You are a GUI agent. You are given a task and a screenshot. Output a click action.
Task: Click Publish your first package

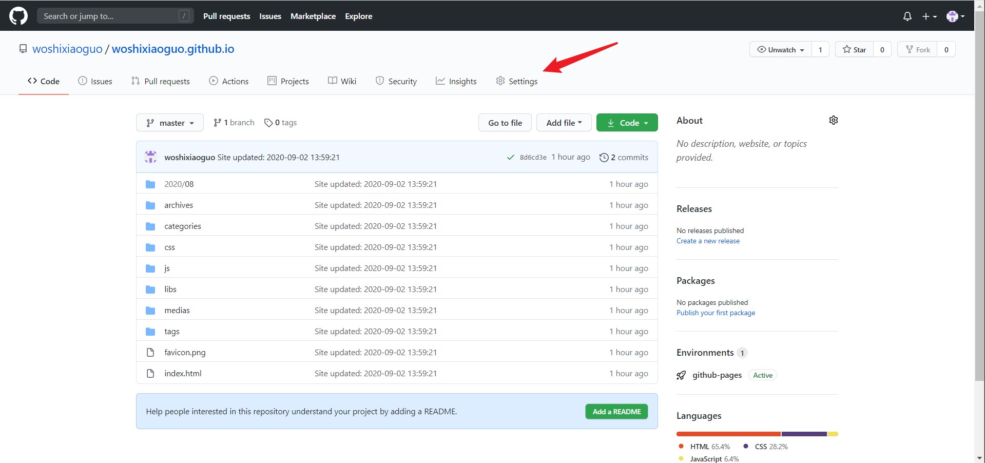(716, 313)
